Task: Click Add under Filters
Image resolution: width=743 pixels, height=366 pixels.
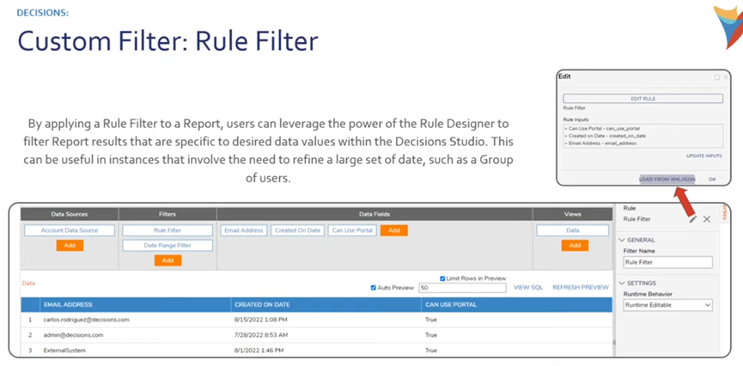Action: pos(167,260)
